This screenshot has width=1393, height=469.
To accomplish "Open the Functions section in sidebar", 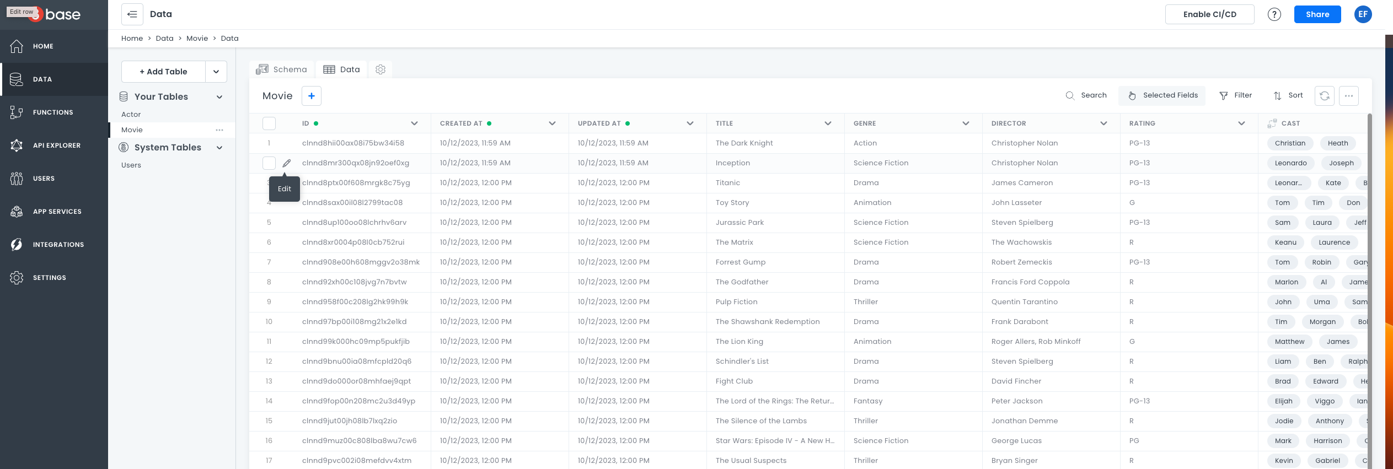I will (53, 112).
